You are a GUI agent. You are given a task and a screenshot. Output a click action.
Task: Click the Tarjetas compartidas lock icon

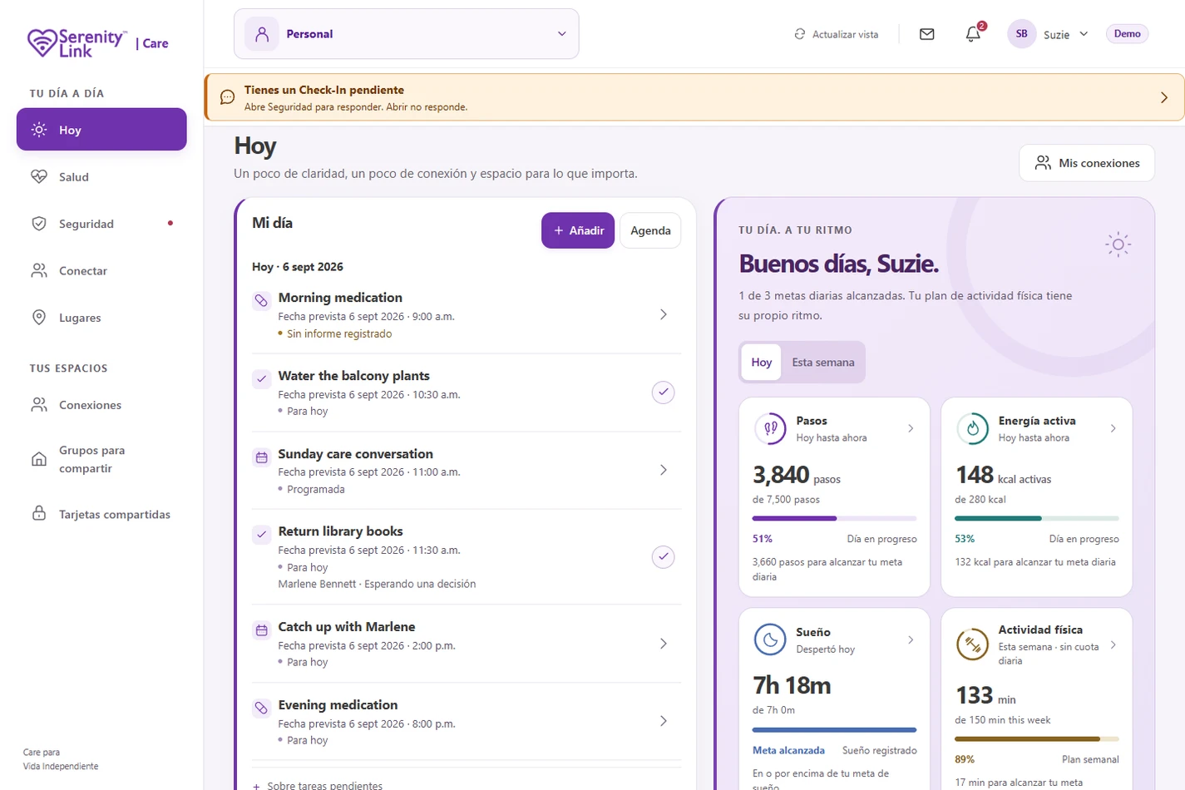tap(39, 513)
